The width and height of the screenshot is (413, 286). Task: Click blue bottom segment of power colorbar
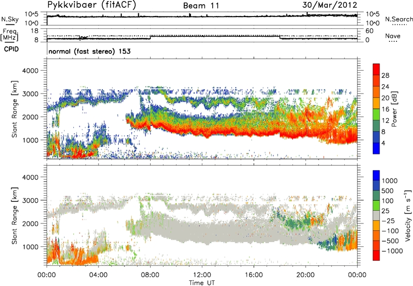click(376, 148)
